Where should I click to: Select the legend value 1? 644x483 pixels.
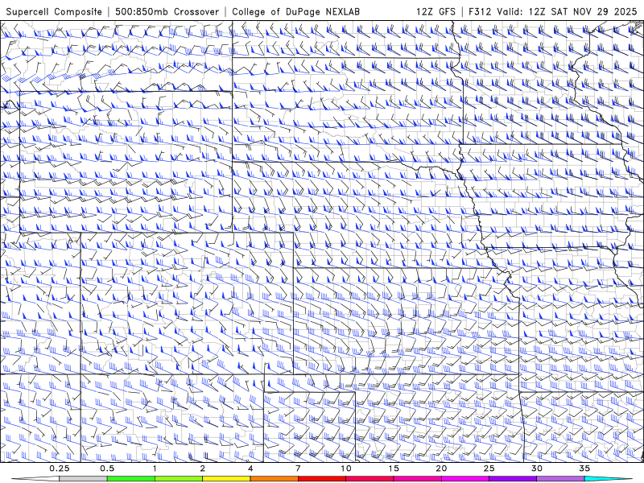155,469
